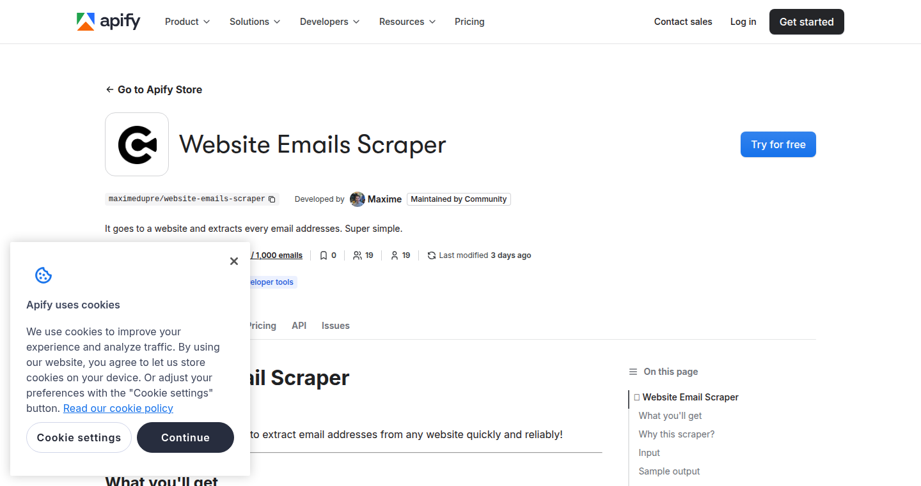This screenshot has height=486, width=921.
Task: Expand the Solutions menu
Action: pos(255,22)
